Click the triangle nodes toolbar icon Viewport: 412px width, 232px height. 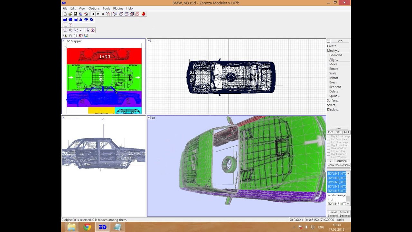[x=115, y=14]
